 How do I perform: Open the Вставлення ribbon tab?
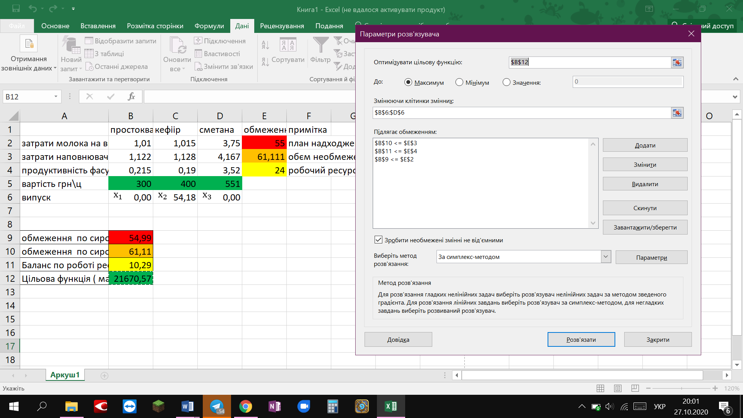(x=98, y=26)
